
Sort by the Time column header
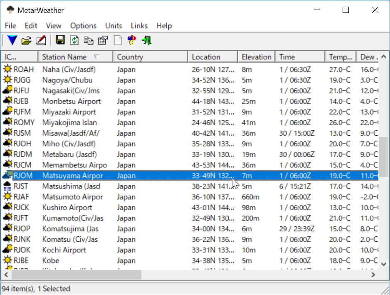coord(300,57)
